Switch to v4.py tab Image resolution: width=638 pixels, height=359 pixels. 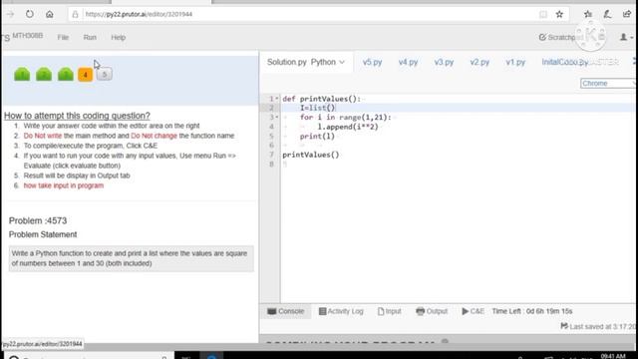[x=408, y=62]
